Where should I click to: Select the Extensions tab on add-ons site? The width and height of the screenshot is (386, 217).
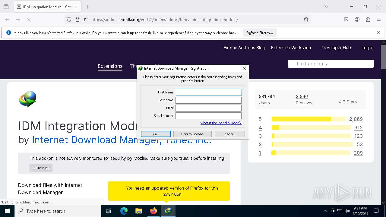pyautogui.click(x=110, y=66)
